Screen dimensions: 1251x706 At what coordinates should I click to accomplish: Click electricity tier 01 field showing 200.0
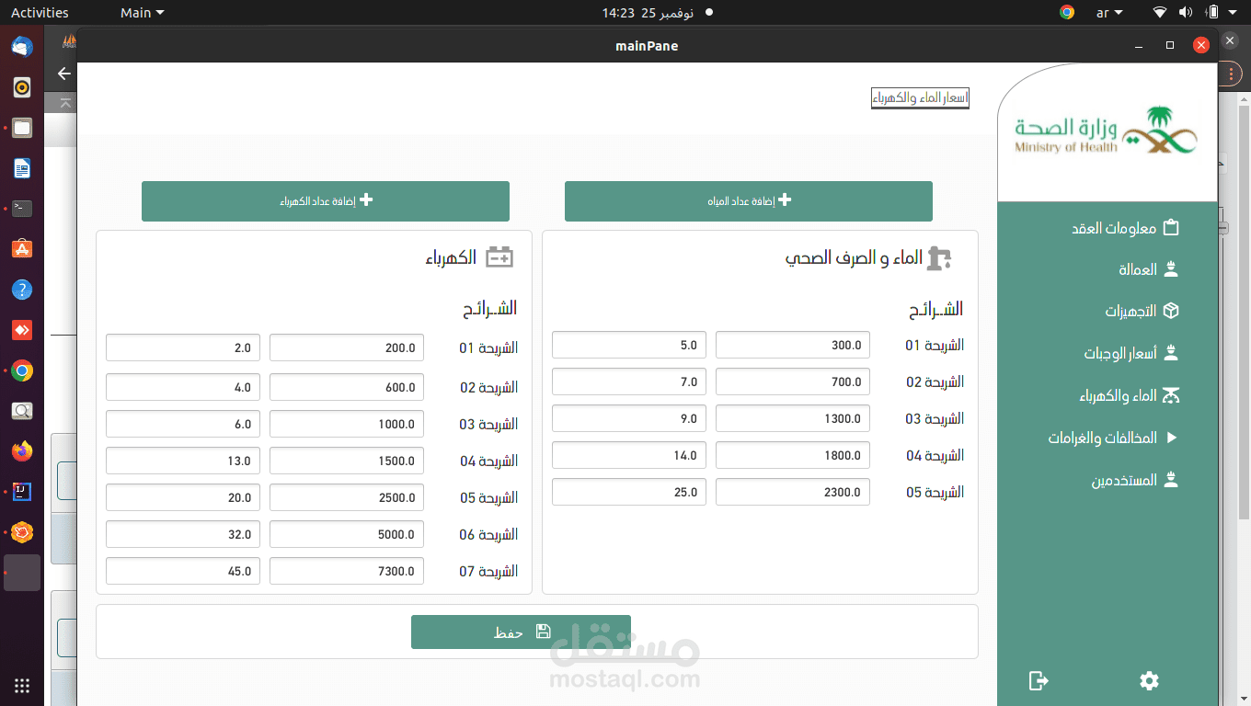click(x=347, y=348)
